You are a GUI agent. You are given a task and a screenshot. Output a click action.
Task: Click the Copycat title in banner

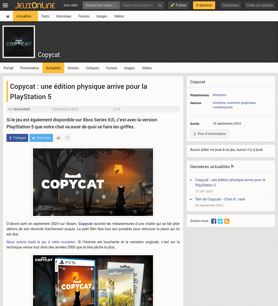click(49, 55)
